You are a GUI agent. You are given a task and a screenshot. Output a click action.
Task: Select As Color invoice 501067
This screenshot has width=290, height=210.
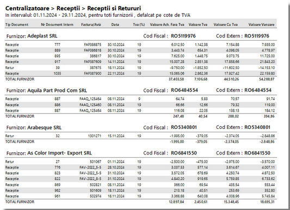pos(95,162)
